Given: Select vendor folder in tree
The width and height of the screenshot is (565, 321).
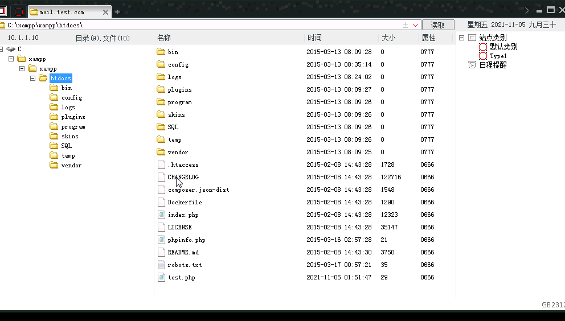Looking at the screenshot, I should coord(71,166).
